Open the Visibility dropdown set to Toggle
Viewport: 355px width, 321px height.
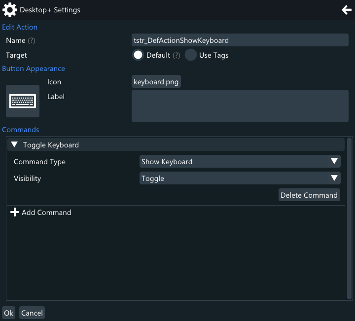point(240,178)
